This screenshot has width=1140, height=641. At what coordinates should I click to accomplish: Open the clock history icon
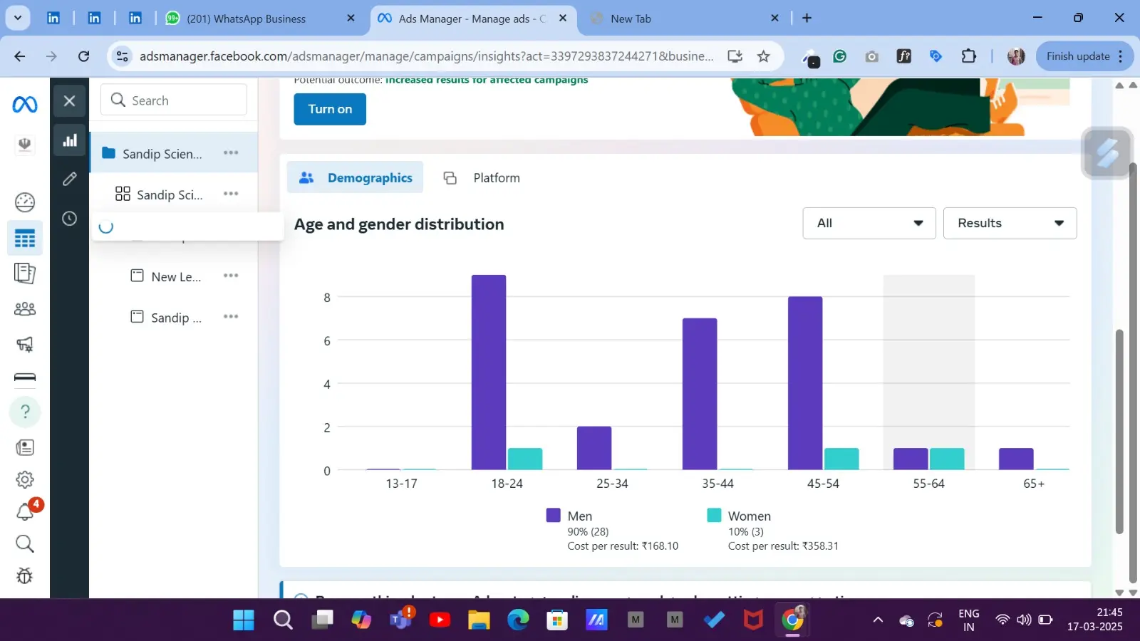(x=70, y=219)
